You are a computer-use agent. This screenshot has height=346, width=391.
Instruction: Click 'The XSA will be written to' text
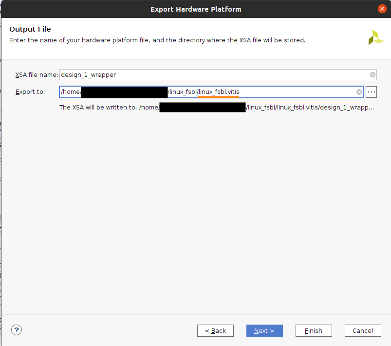coord(217,108)
